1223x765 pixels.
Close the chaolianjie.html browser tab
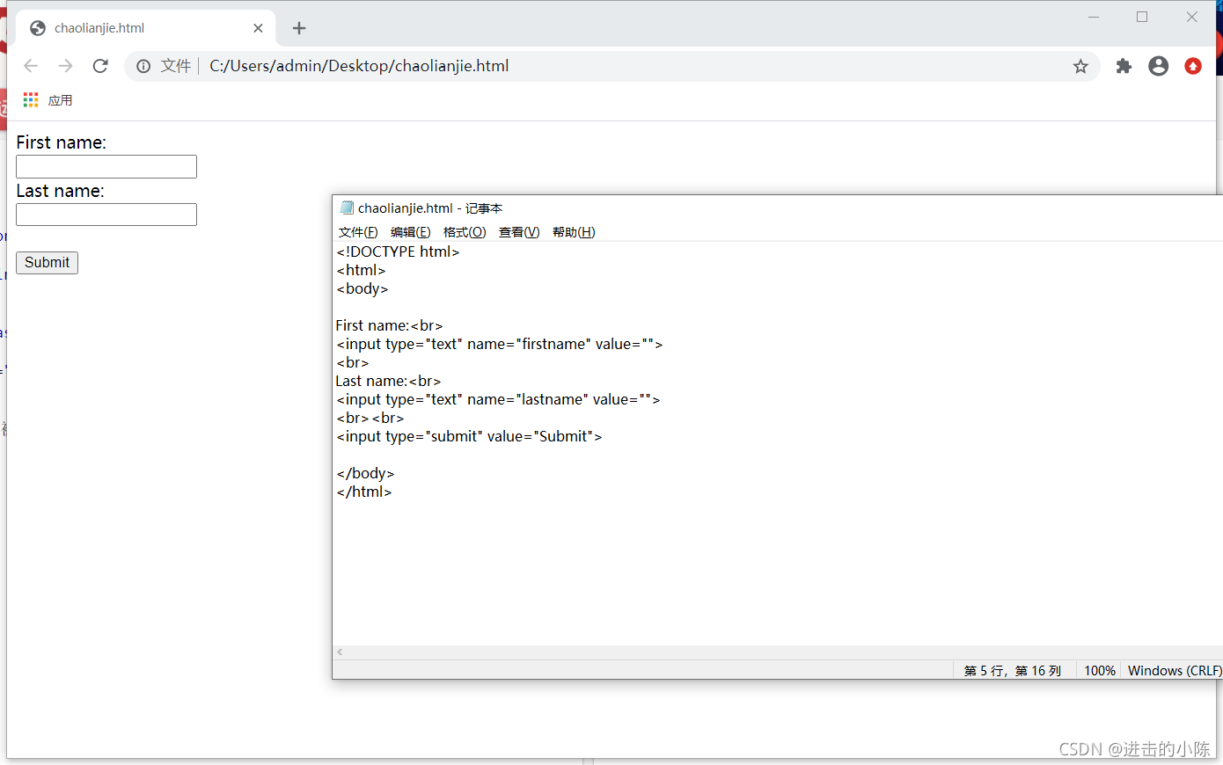point(258,28)
